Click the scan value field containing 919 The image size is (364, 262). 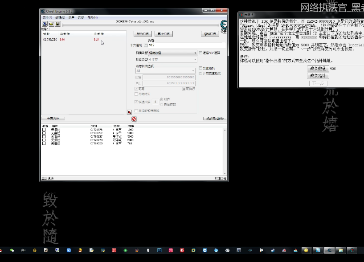187,45
